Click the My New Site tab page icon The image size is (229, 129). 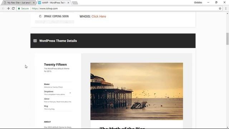click(5, 3)
